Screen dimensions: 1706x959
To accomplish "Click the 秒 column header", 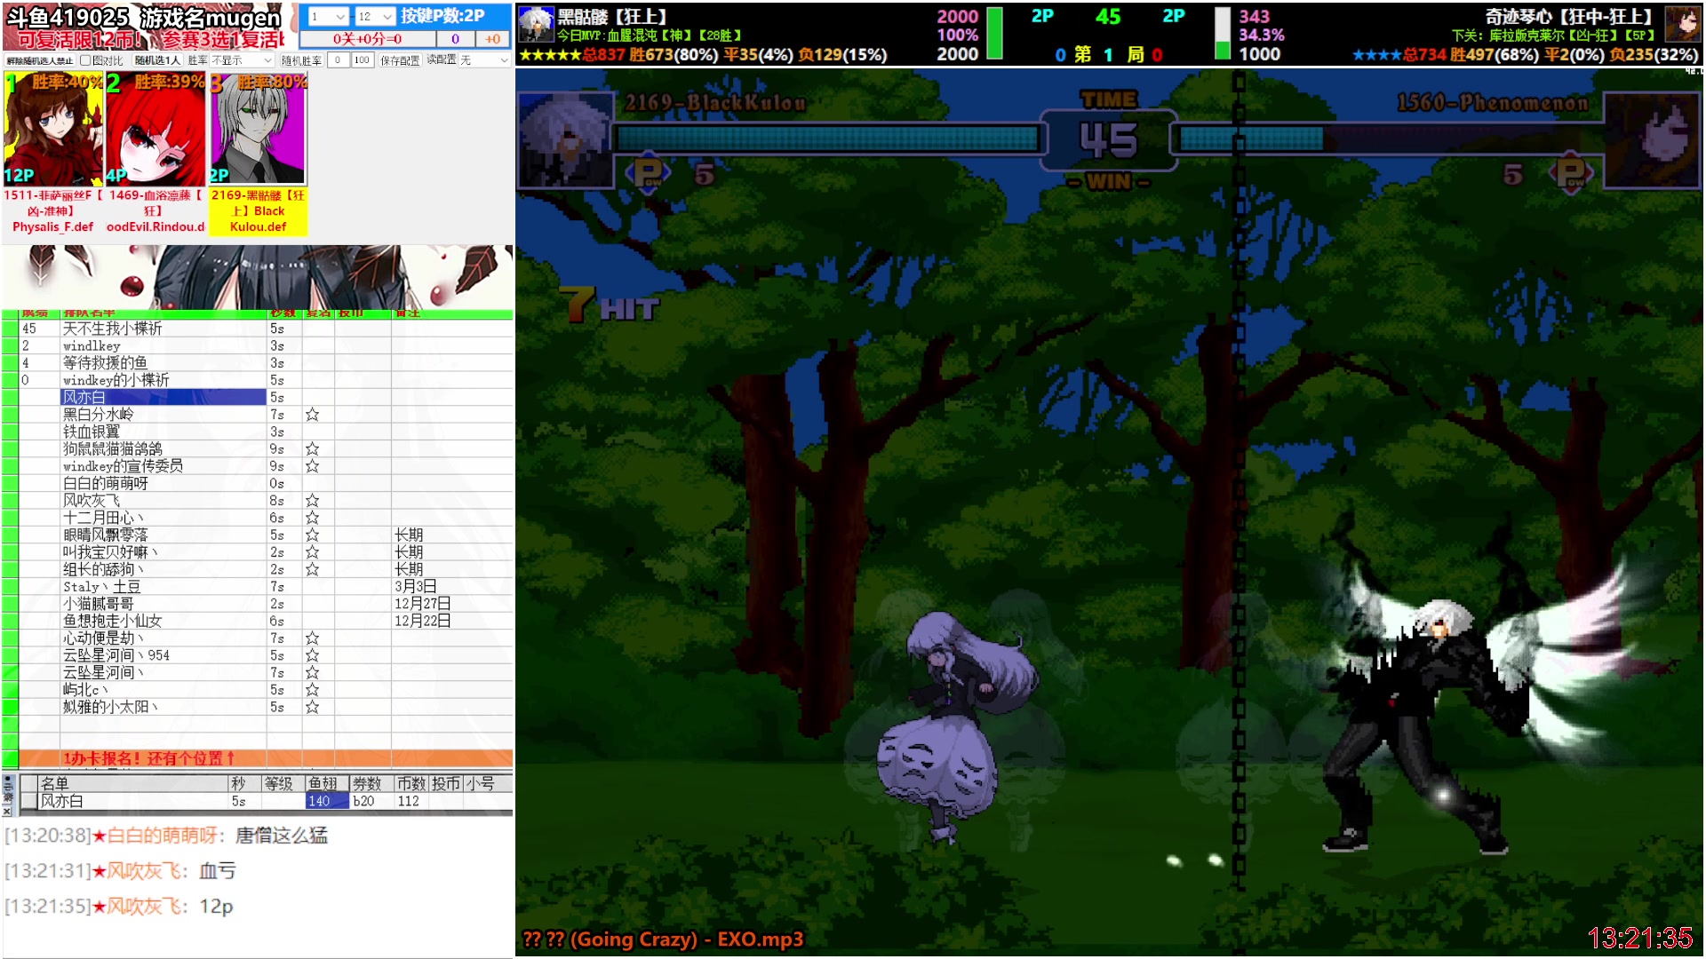I will tap(243, 783).
